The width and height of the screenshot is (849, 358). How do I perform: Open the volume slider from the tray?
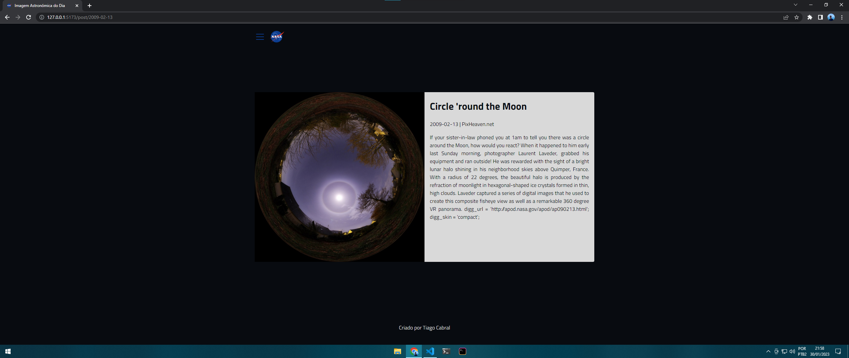tap(792, 351)
